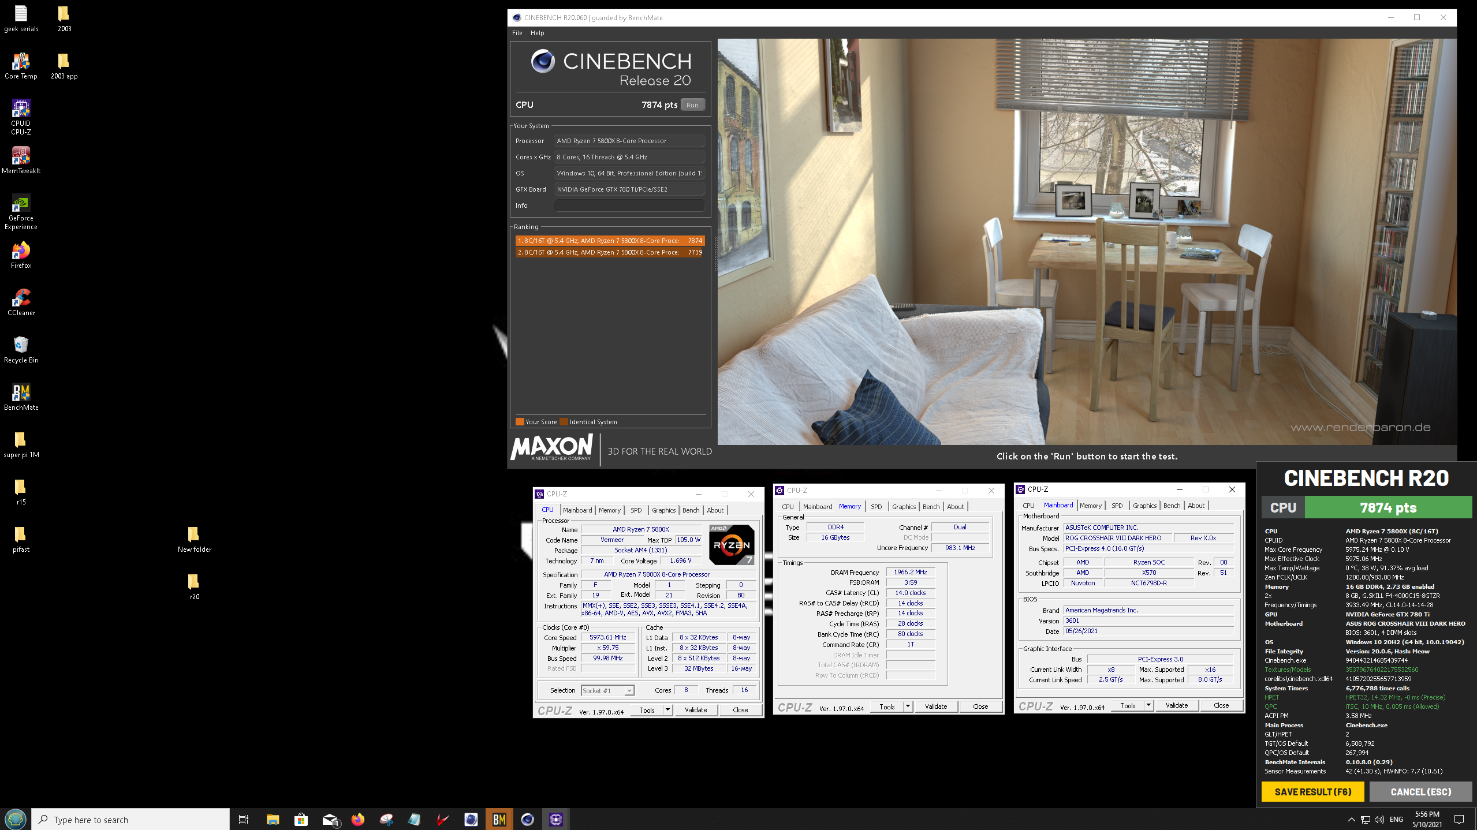Select the ranking entry scoring 7739
Image resolution: width=1477 pixels, height=830 pixels.
click(610, 252)
